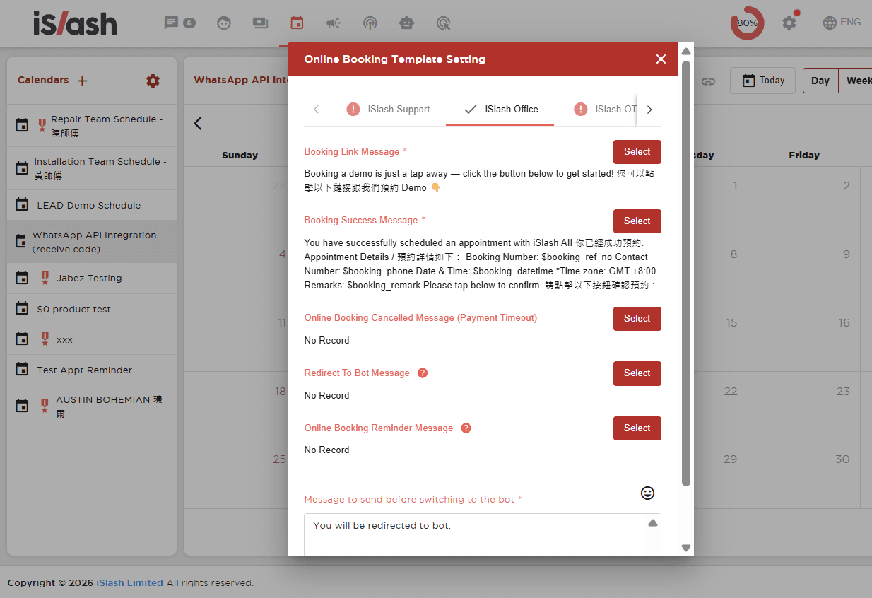Click help icon next to Online Booking Reminder Message
872x598 pixels.
click(x=466, y=428)
